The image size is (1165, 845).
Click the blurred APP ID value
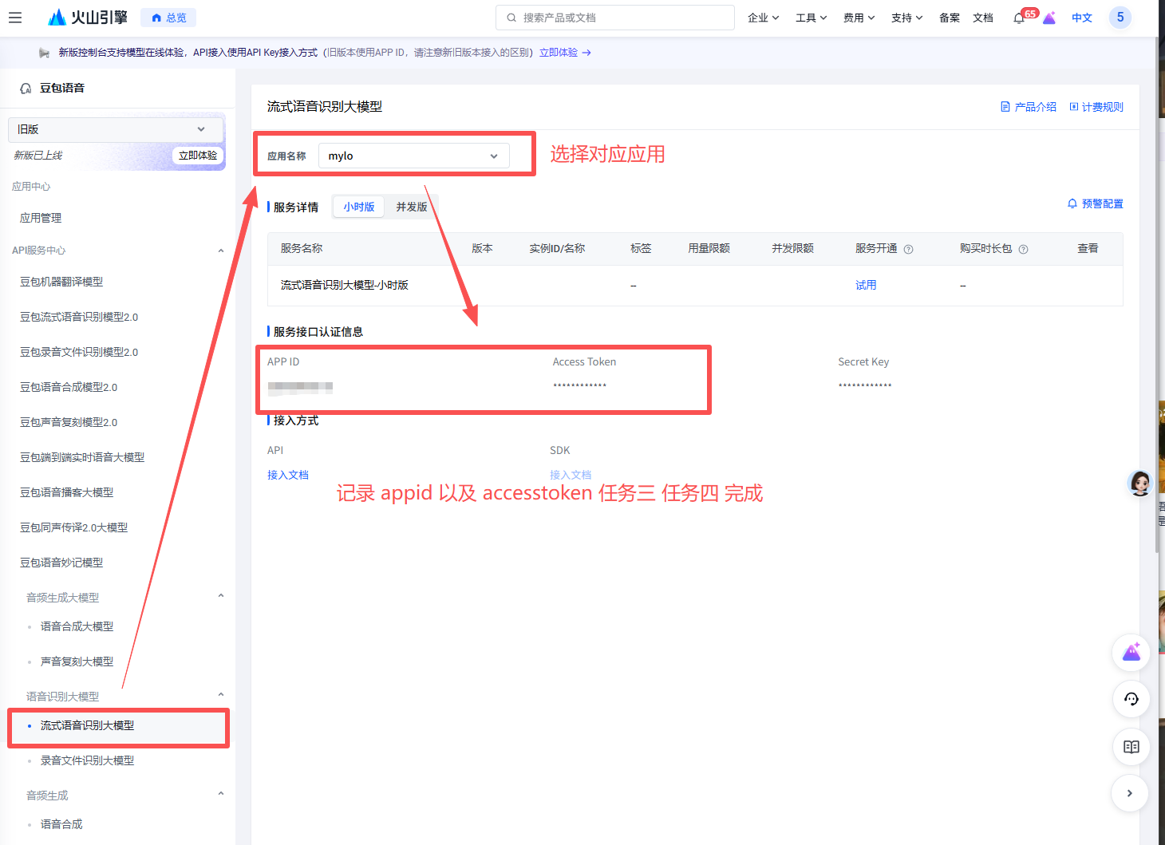tap(300, 387)
